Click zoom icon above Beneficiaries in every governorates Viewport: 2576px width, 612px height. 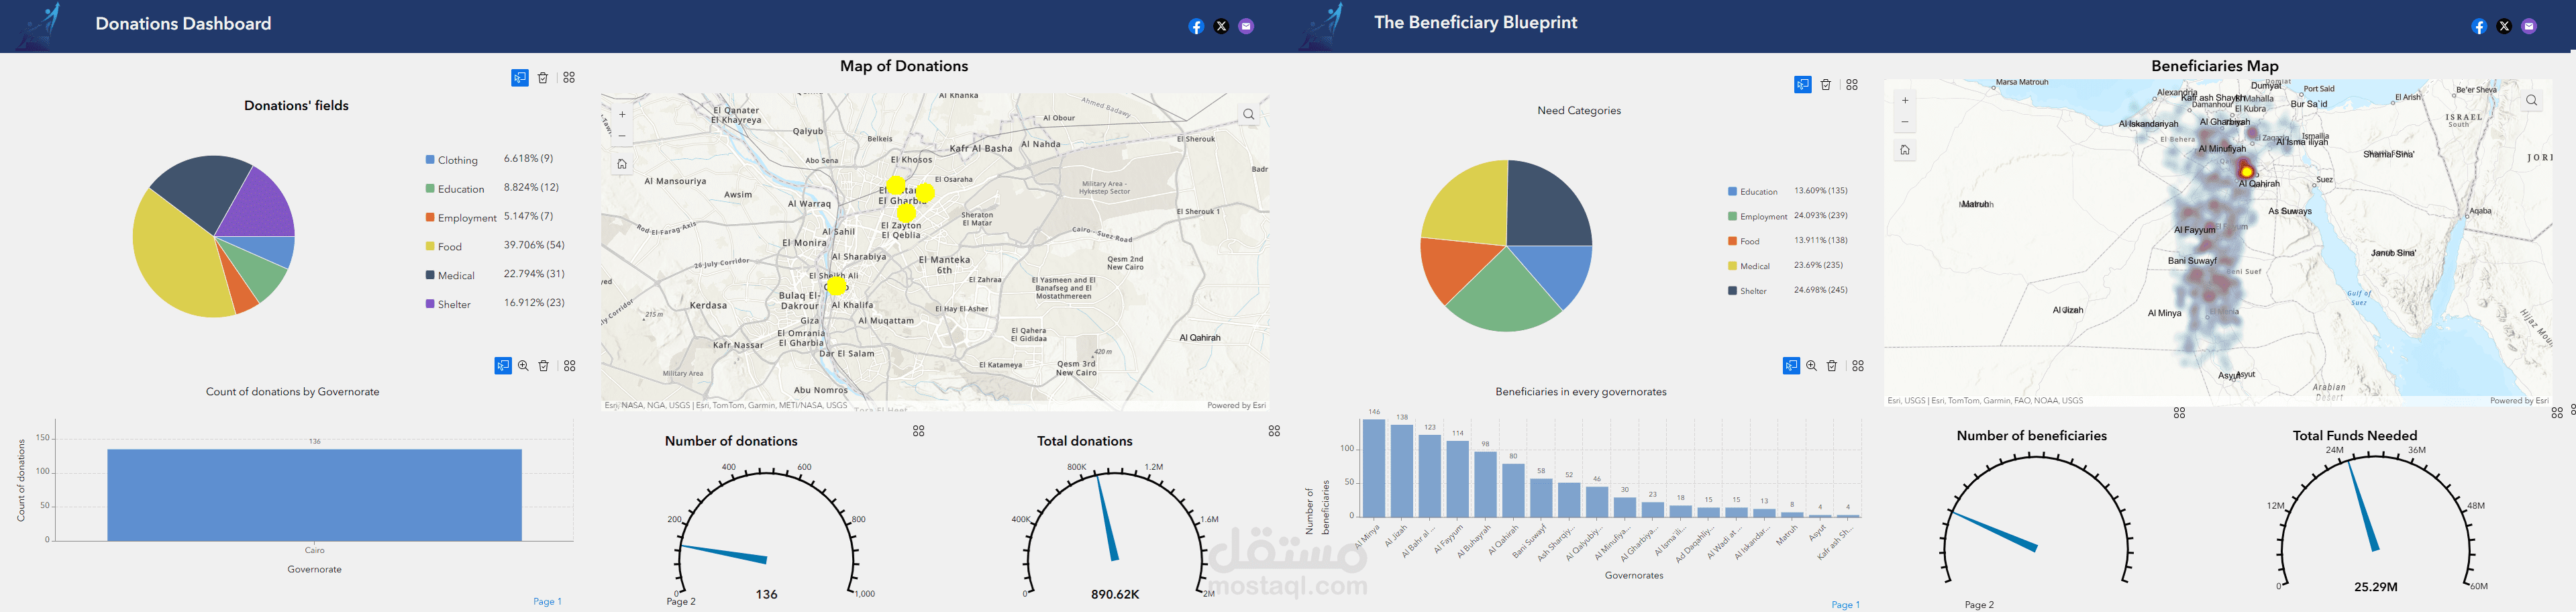click(x=1811, y=366)
